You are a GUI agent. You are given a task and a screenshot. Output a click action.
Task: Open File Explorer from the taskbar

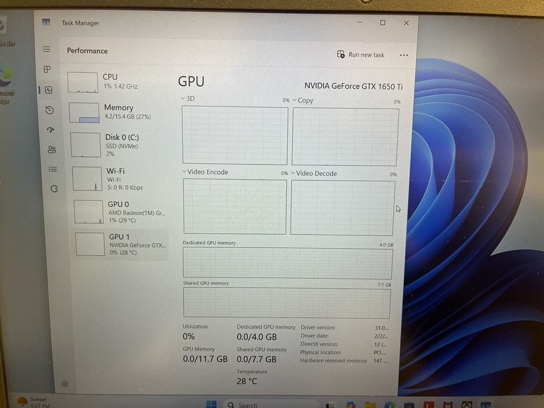tap(370, 405)
